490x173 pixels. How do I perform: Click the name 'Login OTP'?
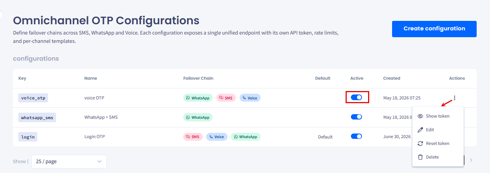pos(94,137)
